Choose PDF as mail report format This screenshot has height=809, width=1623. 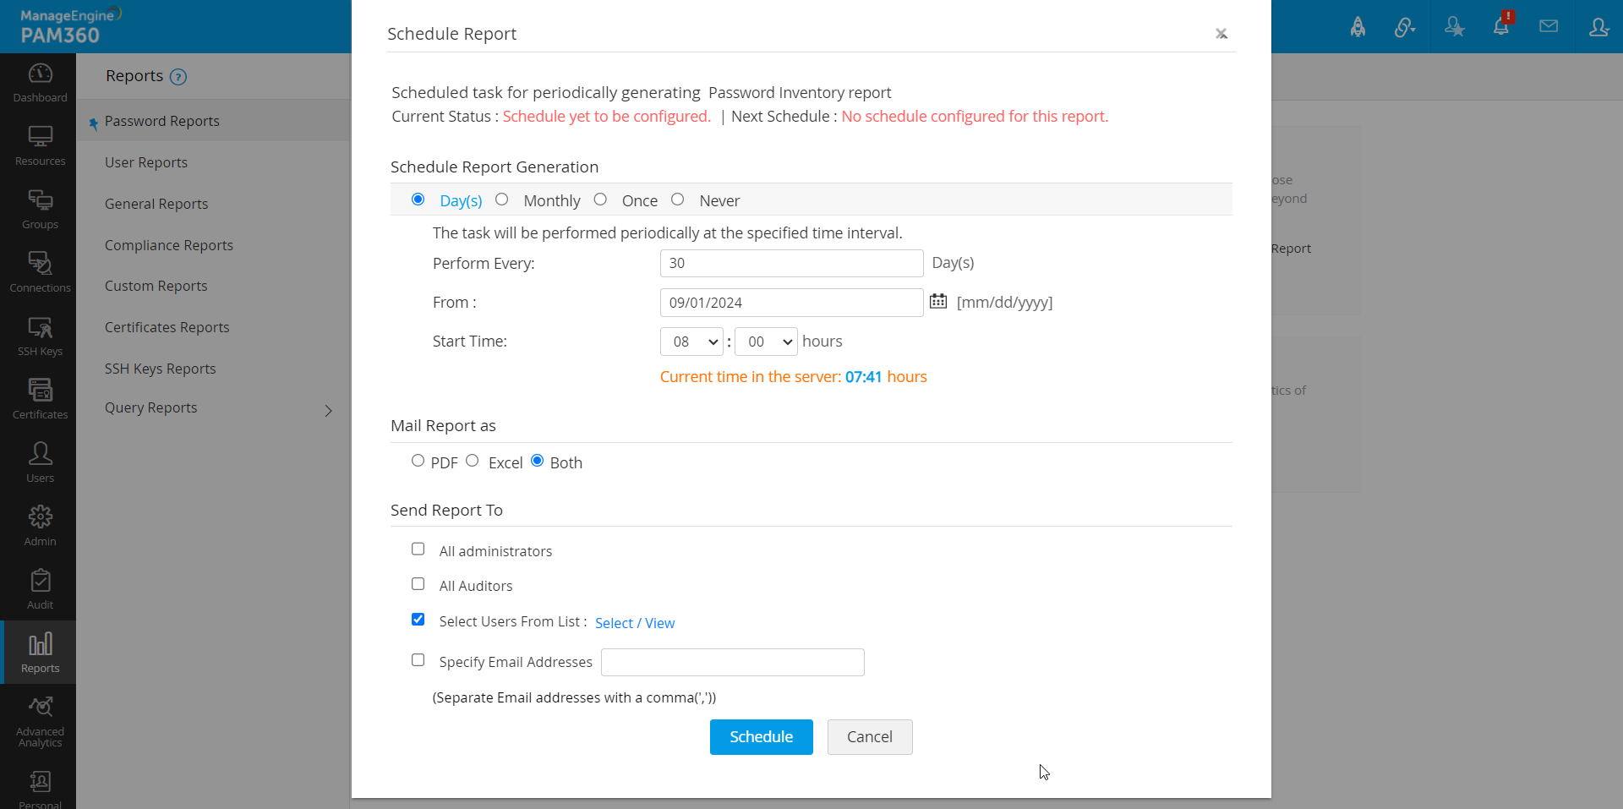point(418,461)
